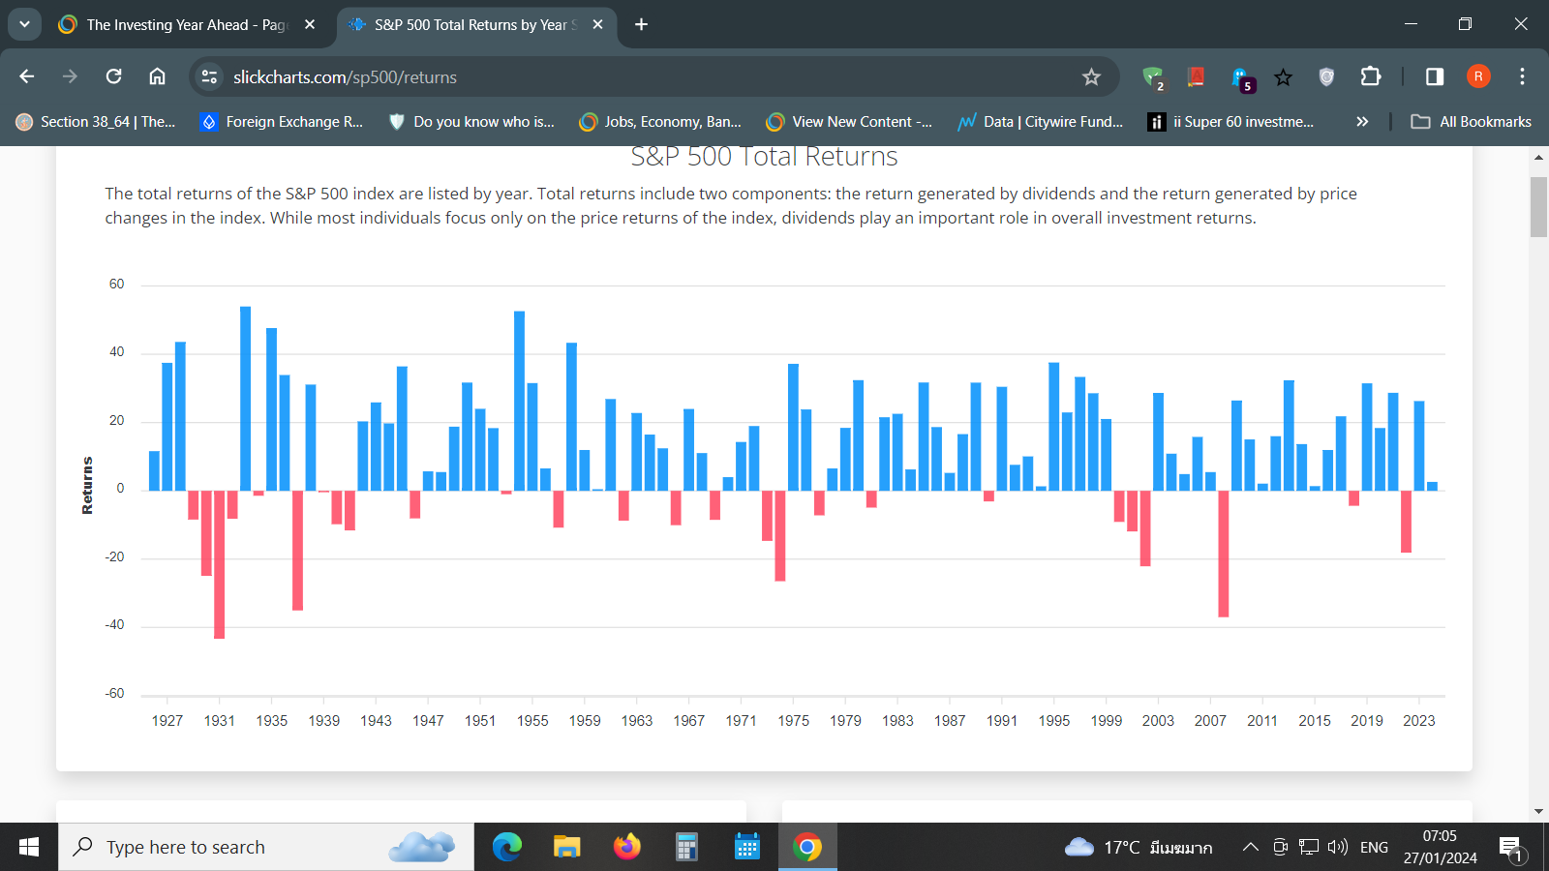Click the Returns y-axis title

point(87,486)
